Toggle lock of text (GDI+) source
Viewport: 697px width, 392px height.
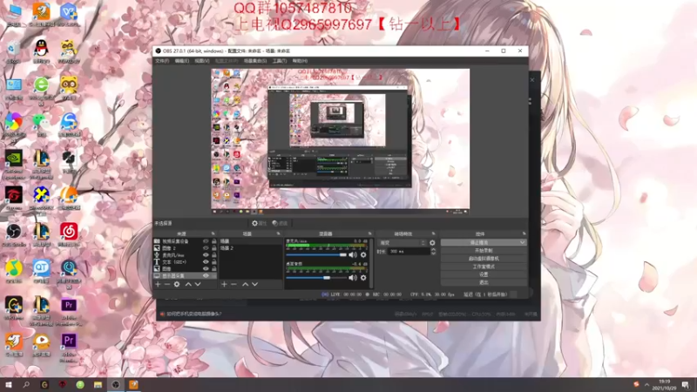(213, 262)
